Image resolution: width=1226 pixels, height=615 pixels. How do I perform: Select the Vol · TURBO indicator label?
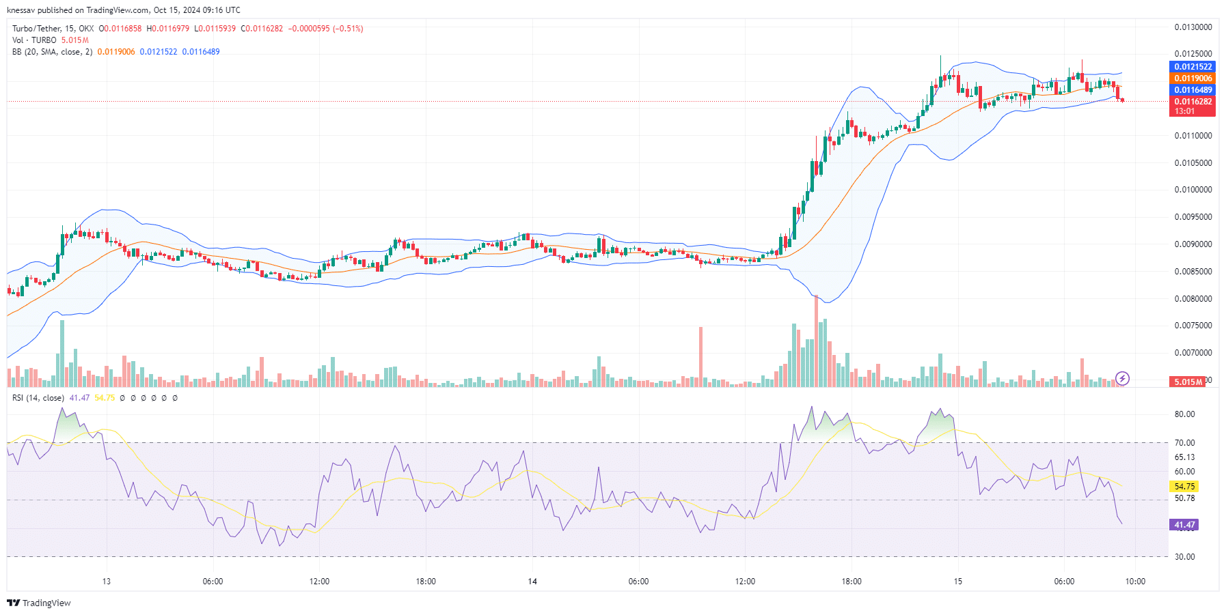coord(34,40)
